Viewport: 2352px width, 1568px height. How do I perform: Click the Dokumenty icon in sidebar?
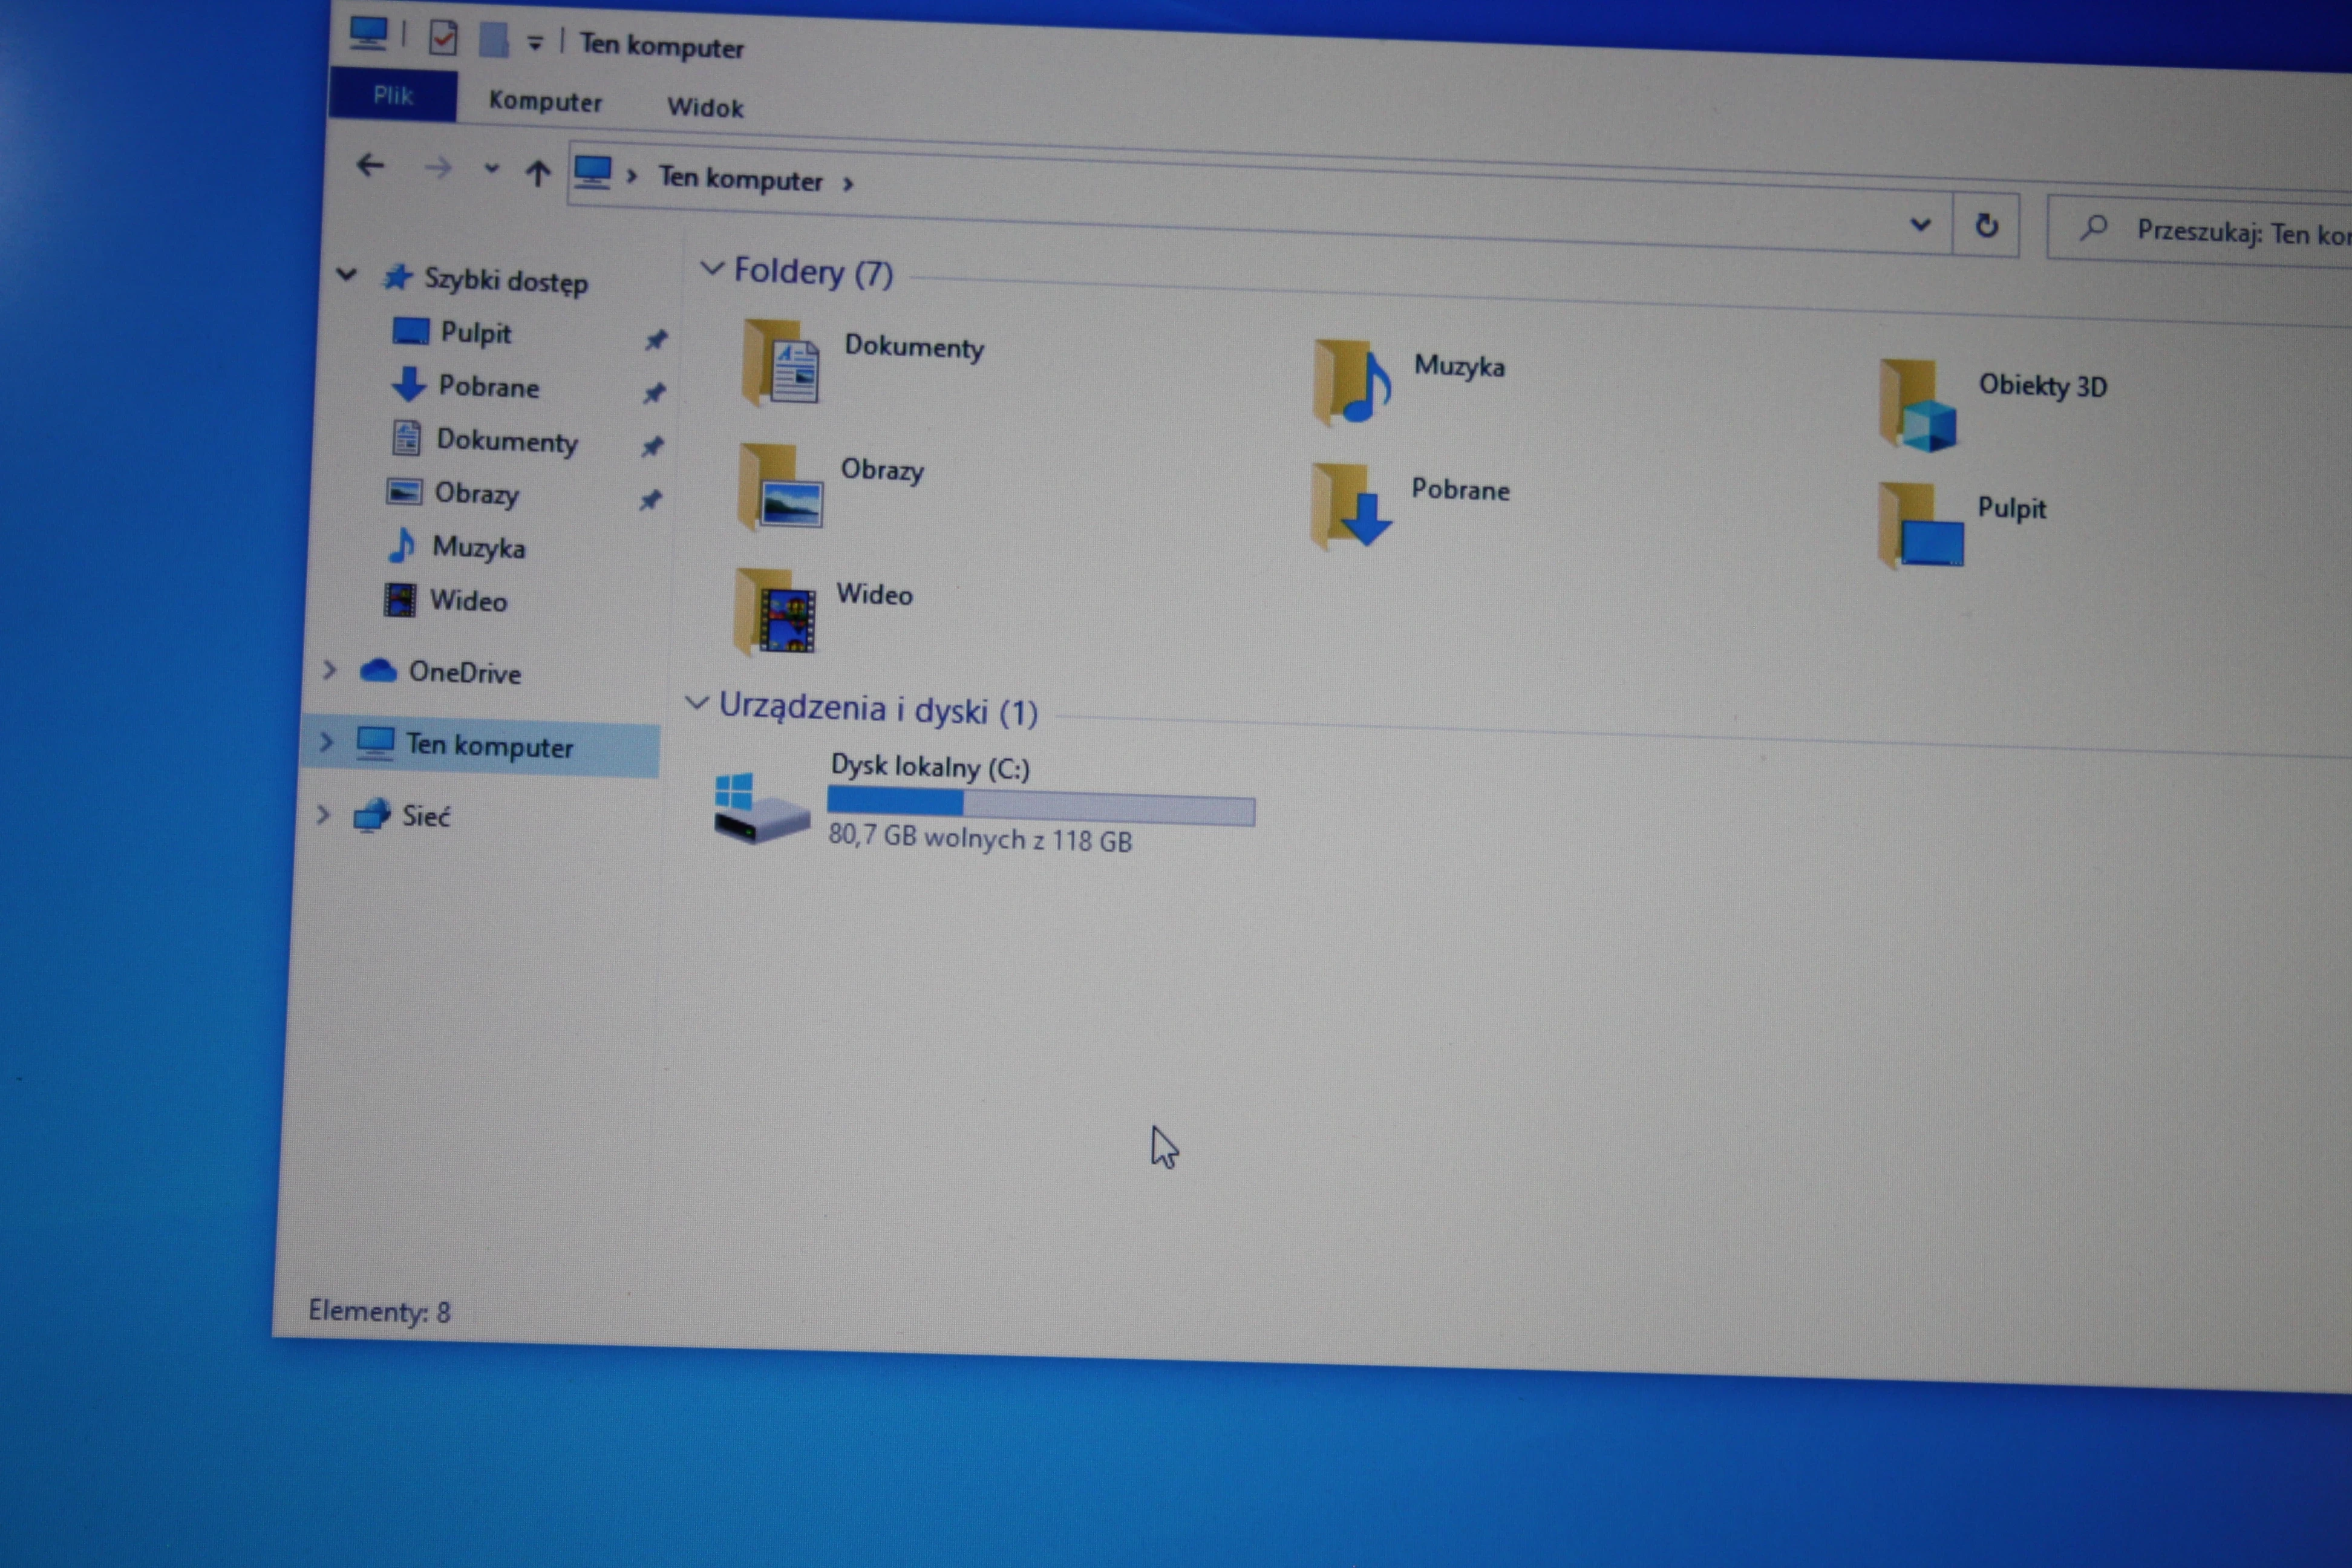406,438
